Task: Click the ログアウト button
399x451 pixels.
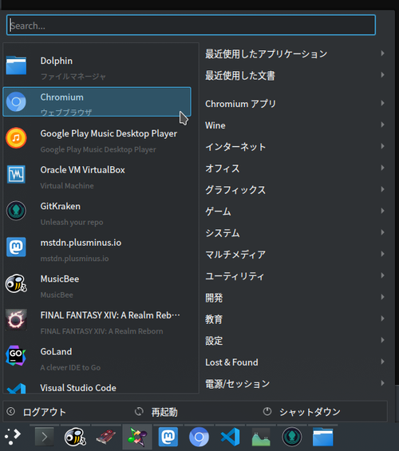Action: [37, 412]
